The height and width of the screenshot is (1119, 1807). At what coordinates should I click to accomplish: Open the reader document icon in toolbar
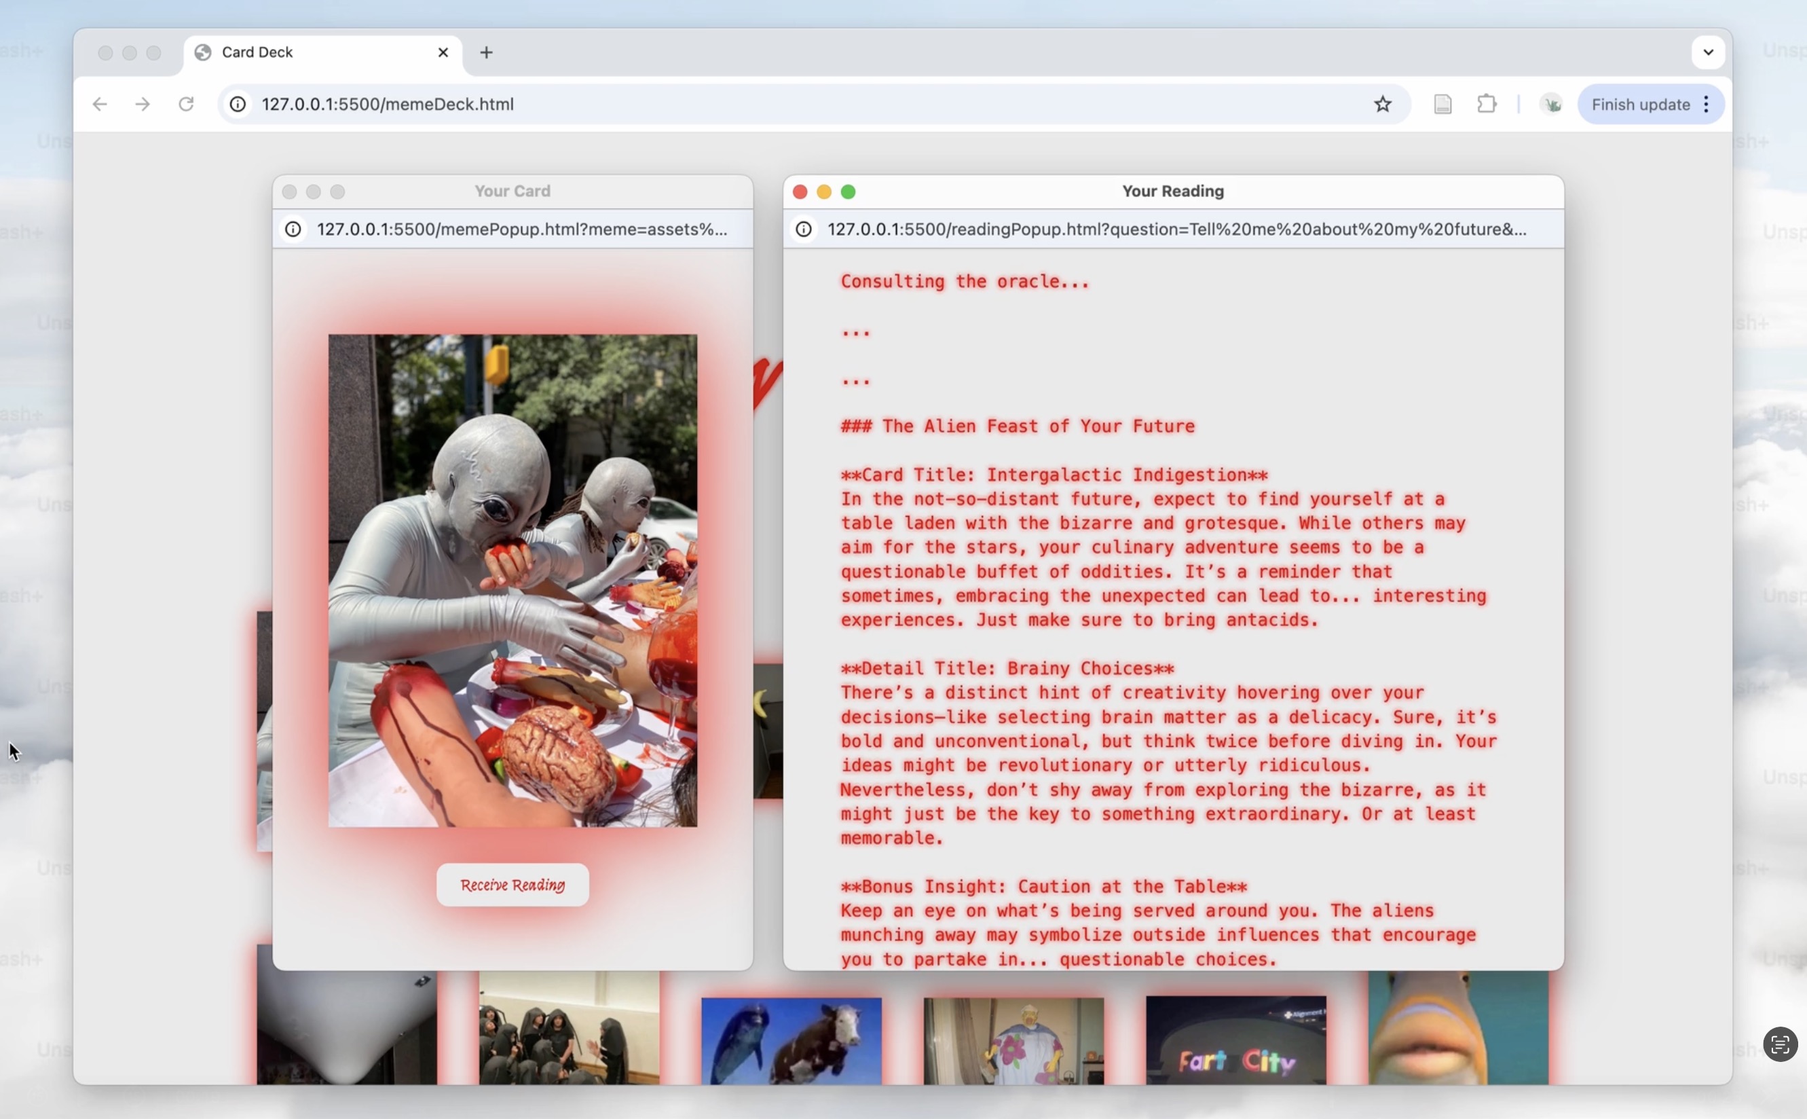coord(1442,105)
